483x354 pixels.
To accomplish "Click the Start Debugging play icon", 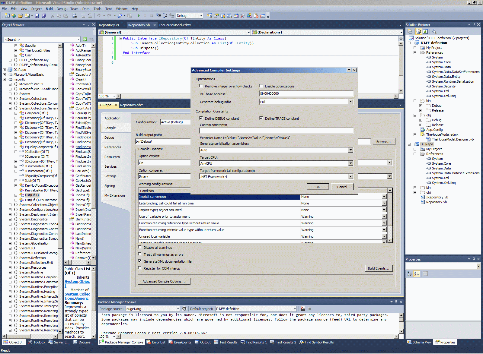I will 138,16.
